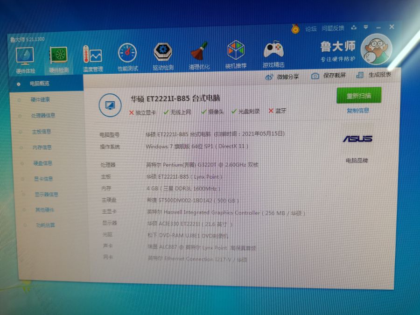The width and height of the screenshot is (420, 315).
Task: Open the 性能测试 gauge icon
Action: click(x=127, y=54)
